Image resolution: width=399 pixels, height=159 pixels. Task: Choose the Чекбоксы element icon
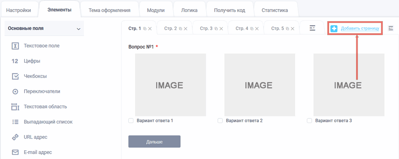tap(15, 76)
